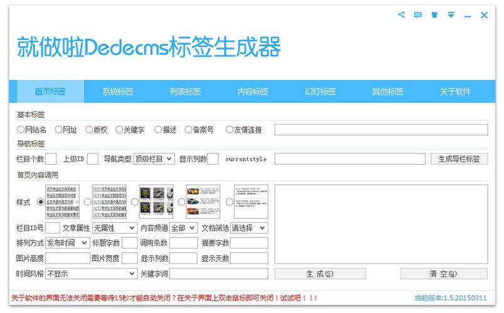Close the Dedecms tag generator window

485,15
